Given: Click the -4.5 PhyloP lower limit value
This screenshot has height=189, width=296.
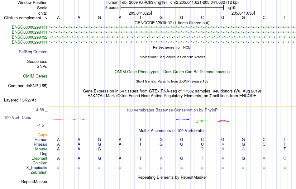Looking at the screenshot, I should (41, 125).
